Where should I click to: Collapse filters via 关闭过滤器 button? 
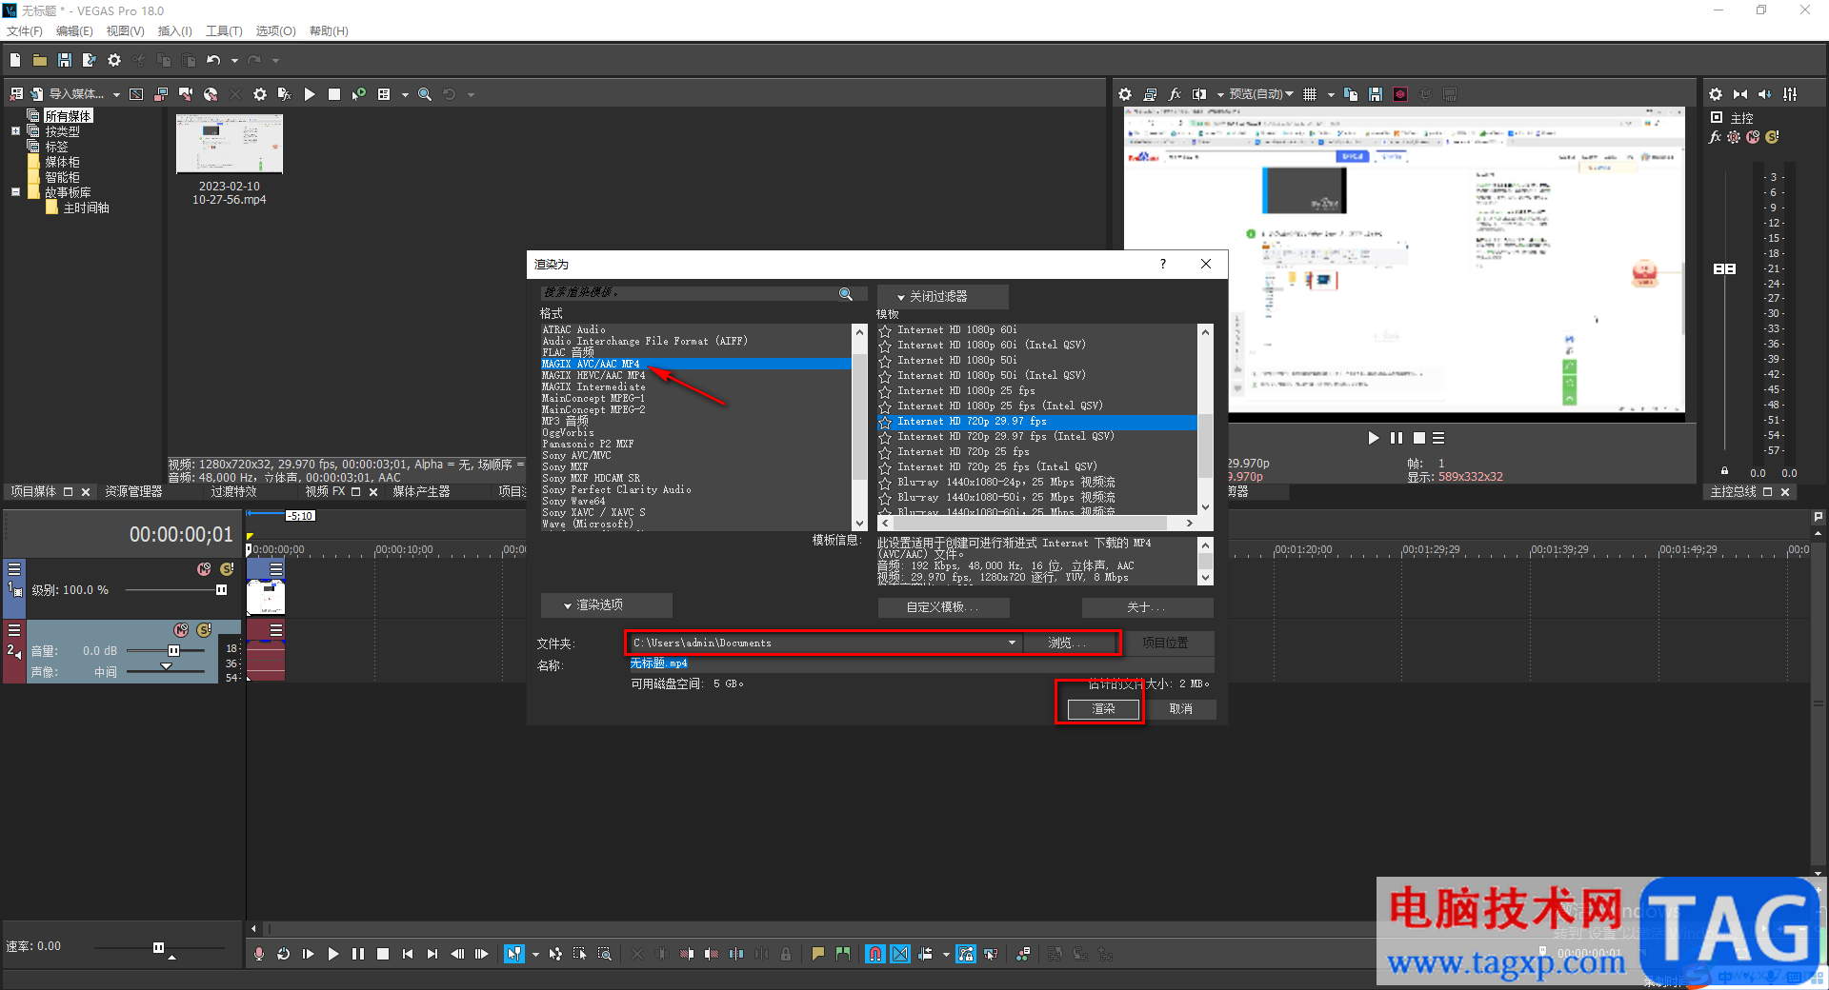coord(942,297)
